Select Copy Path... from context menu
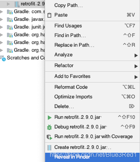 [x=93, y=5]
